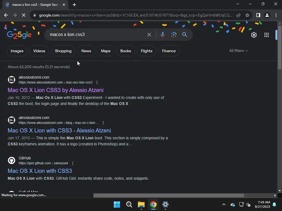282x211 pixels.
Task: Share this page from address bar
Action: tap(238, 15)
